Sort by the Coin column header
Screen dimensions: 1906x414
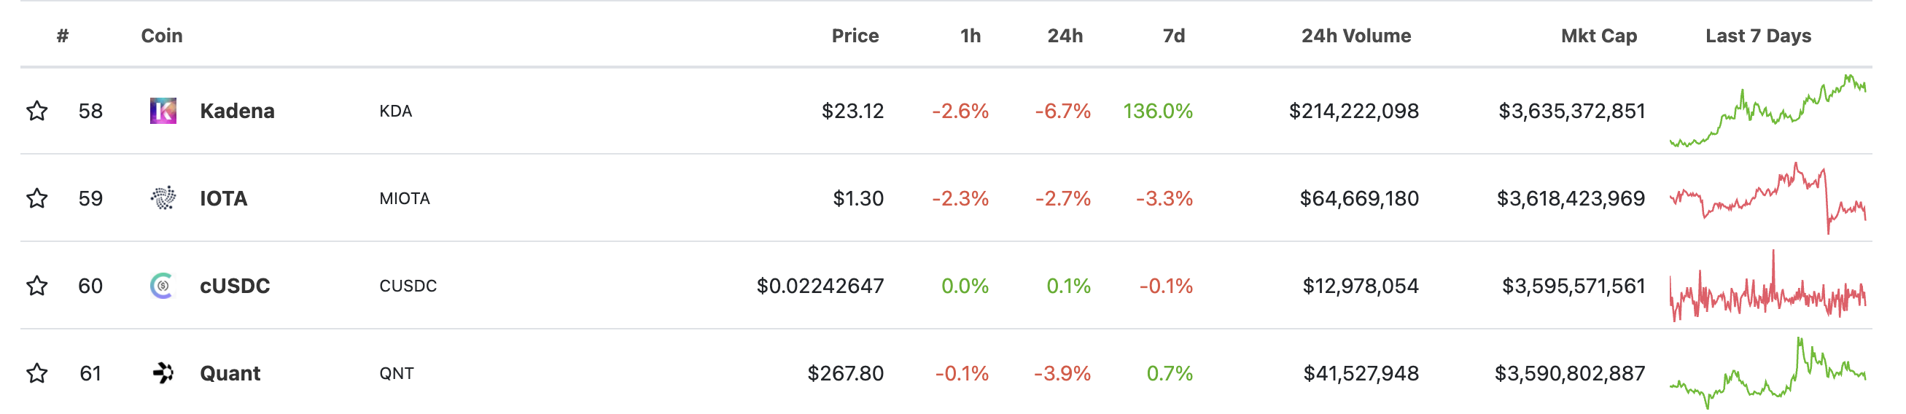tap(162, 36)
